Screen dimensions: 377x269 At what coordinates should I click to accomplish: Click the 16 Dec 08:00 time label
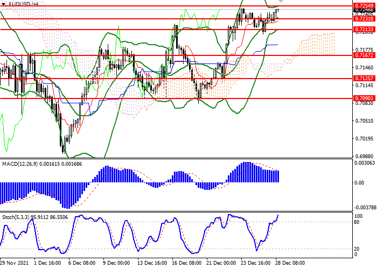[x=187, y=263]
